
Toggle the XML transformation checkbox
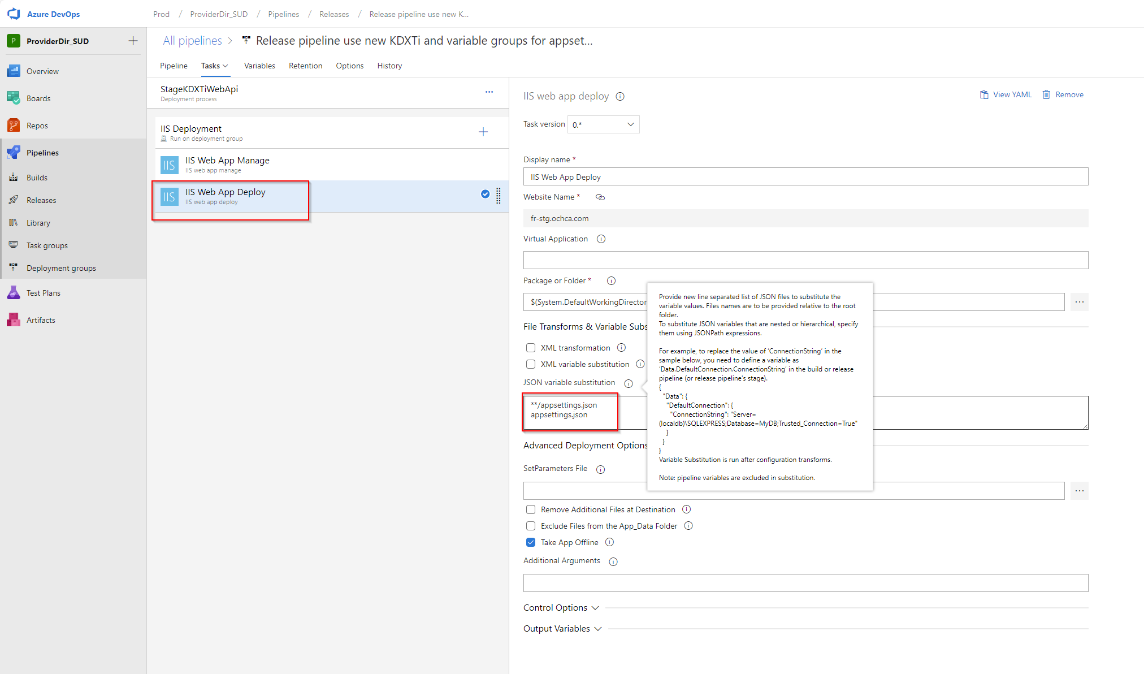click(529, 346)
